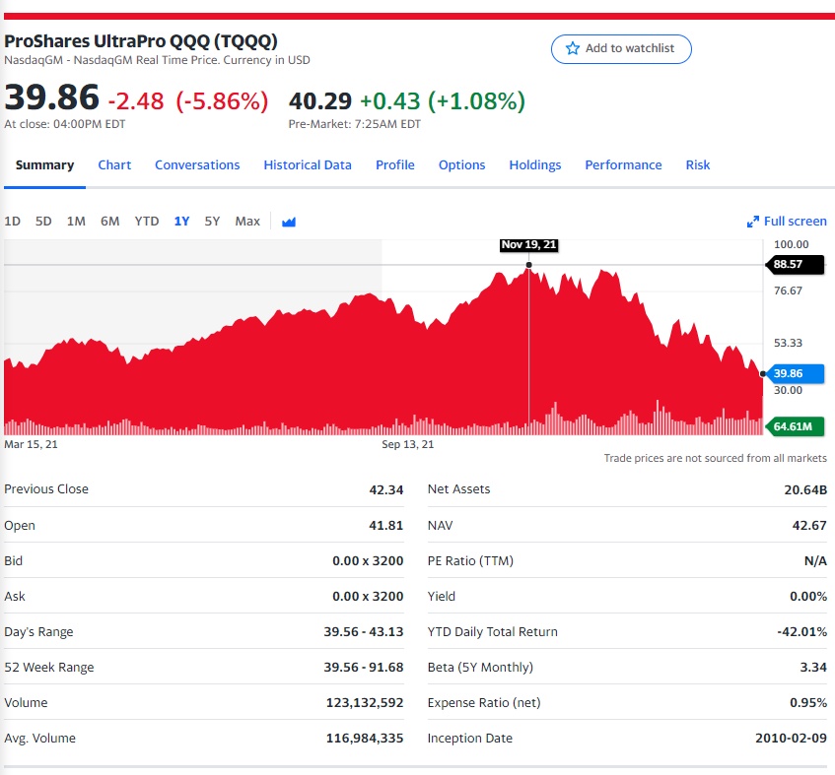
Task: Switch to Performance tab
Action: click(623, 164)
